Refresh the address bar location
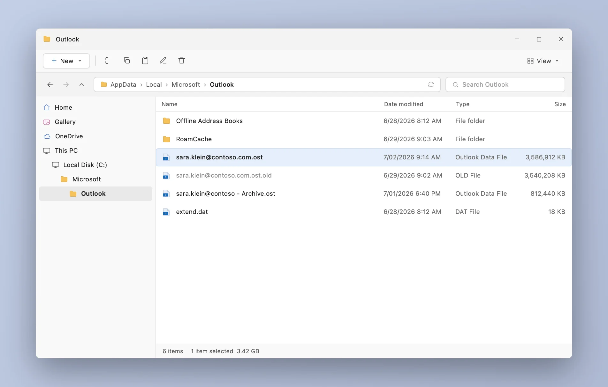 coord(431,84)
